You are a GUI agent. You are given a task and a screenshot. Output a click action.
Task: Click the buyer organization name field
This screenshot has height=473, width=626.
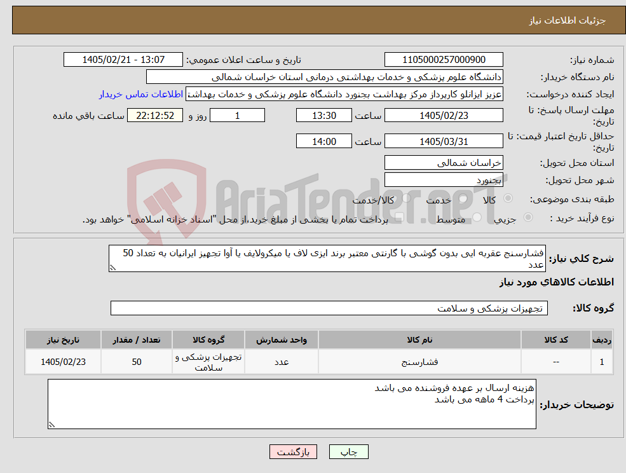[325, 77]
